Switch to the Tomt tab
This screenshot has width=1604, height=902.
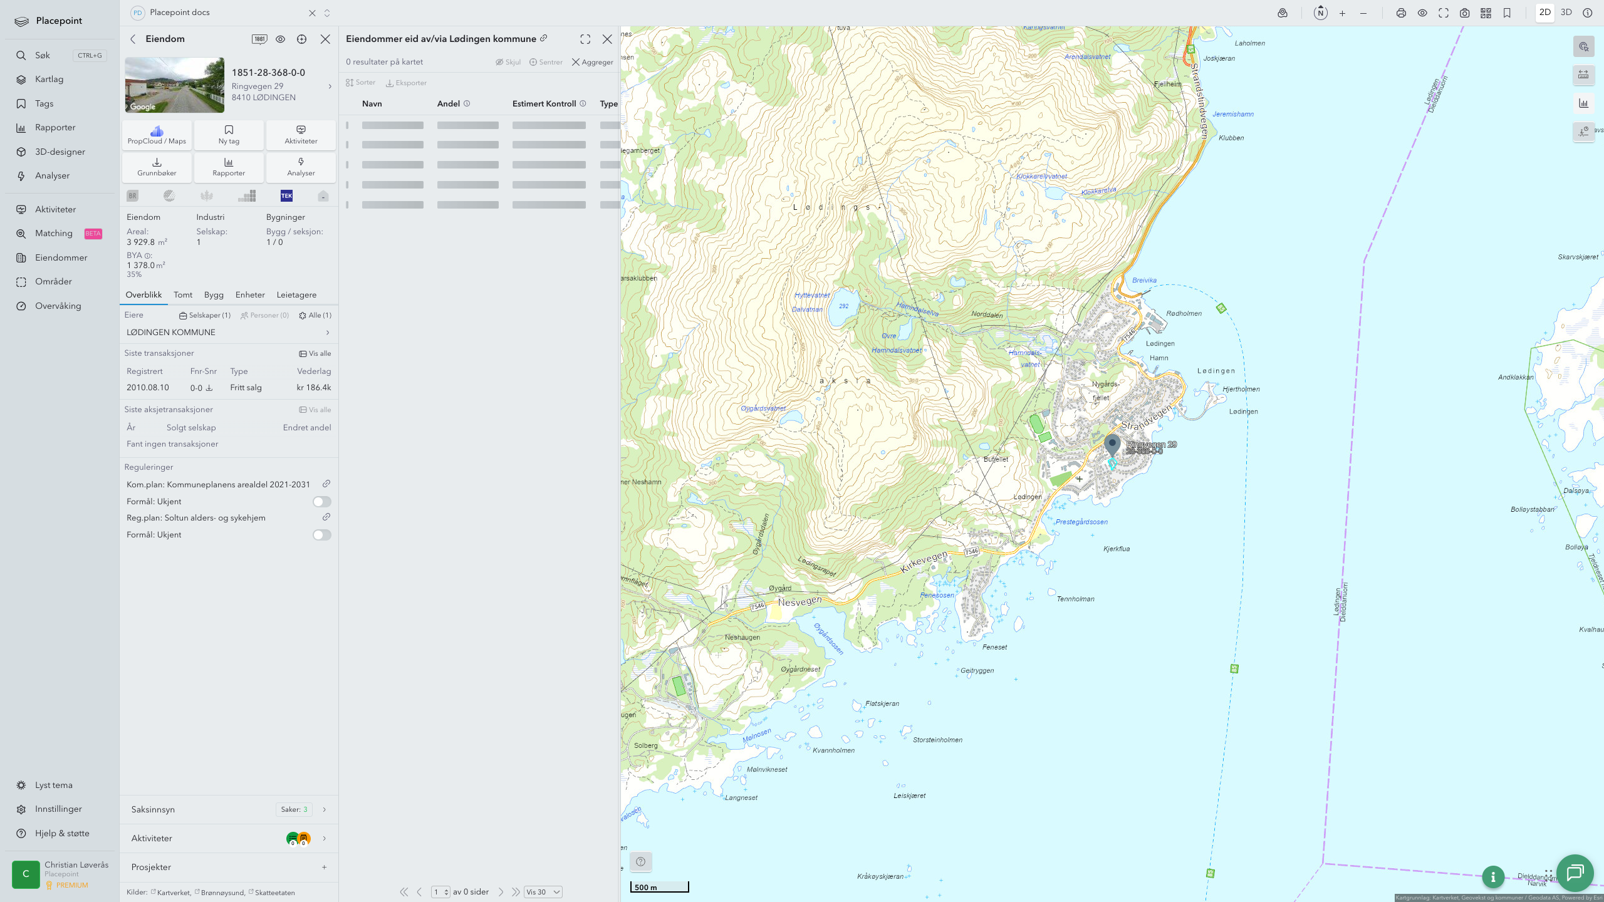183,295
